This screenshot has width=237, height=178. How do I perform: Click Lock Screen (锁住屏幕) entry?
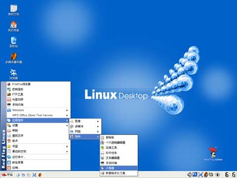pyautogui.click(x=39, y=162)
